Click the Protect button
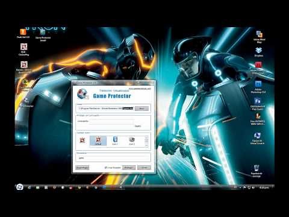Screen dimensions: 289x217 click(x=129, y=168)
